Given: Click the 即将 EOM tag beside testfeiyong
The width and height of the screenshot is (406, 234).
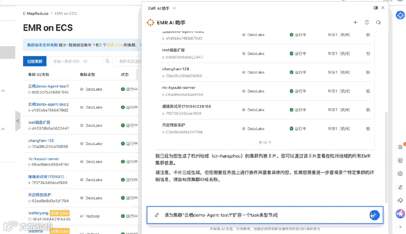Looking at the screenshot, I should pos(60,213).
